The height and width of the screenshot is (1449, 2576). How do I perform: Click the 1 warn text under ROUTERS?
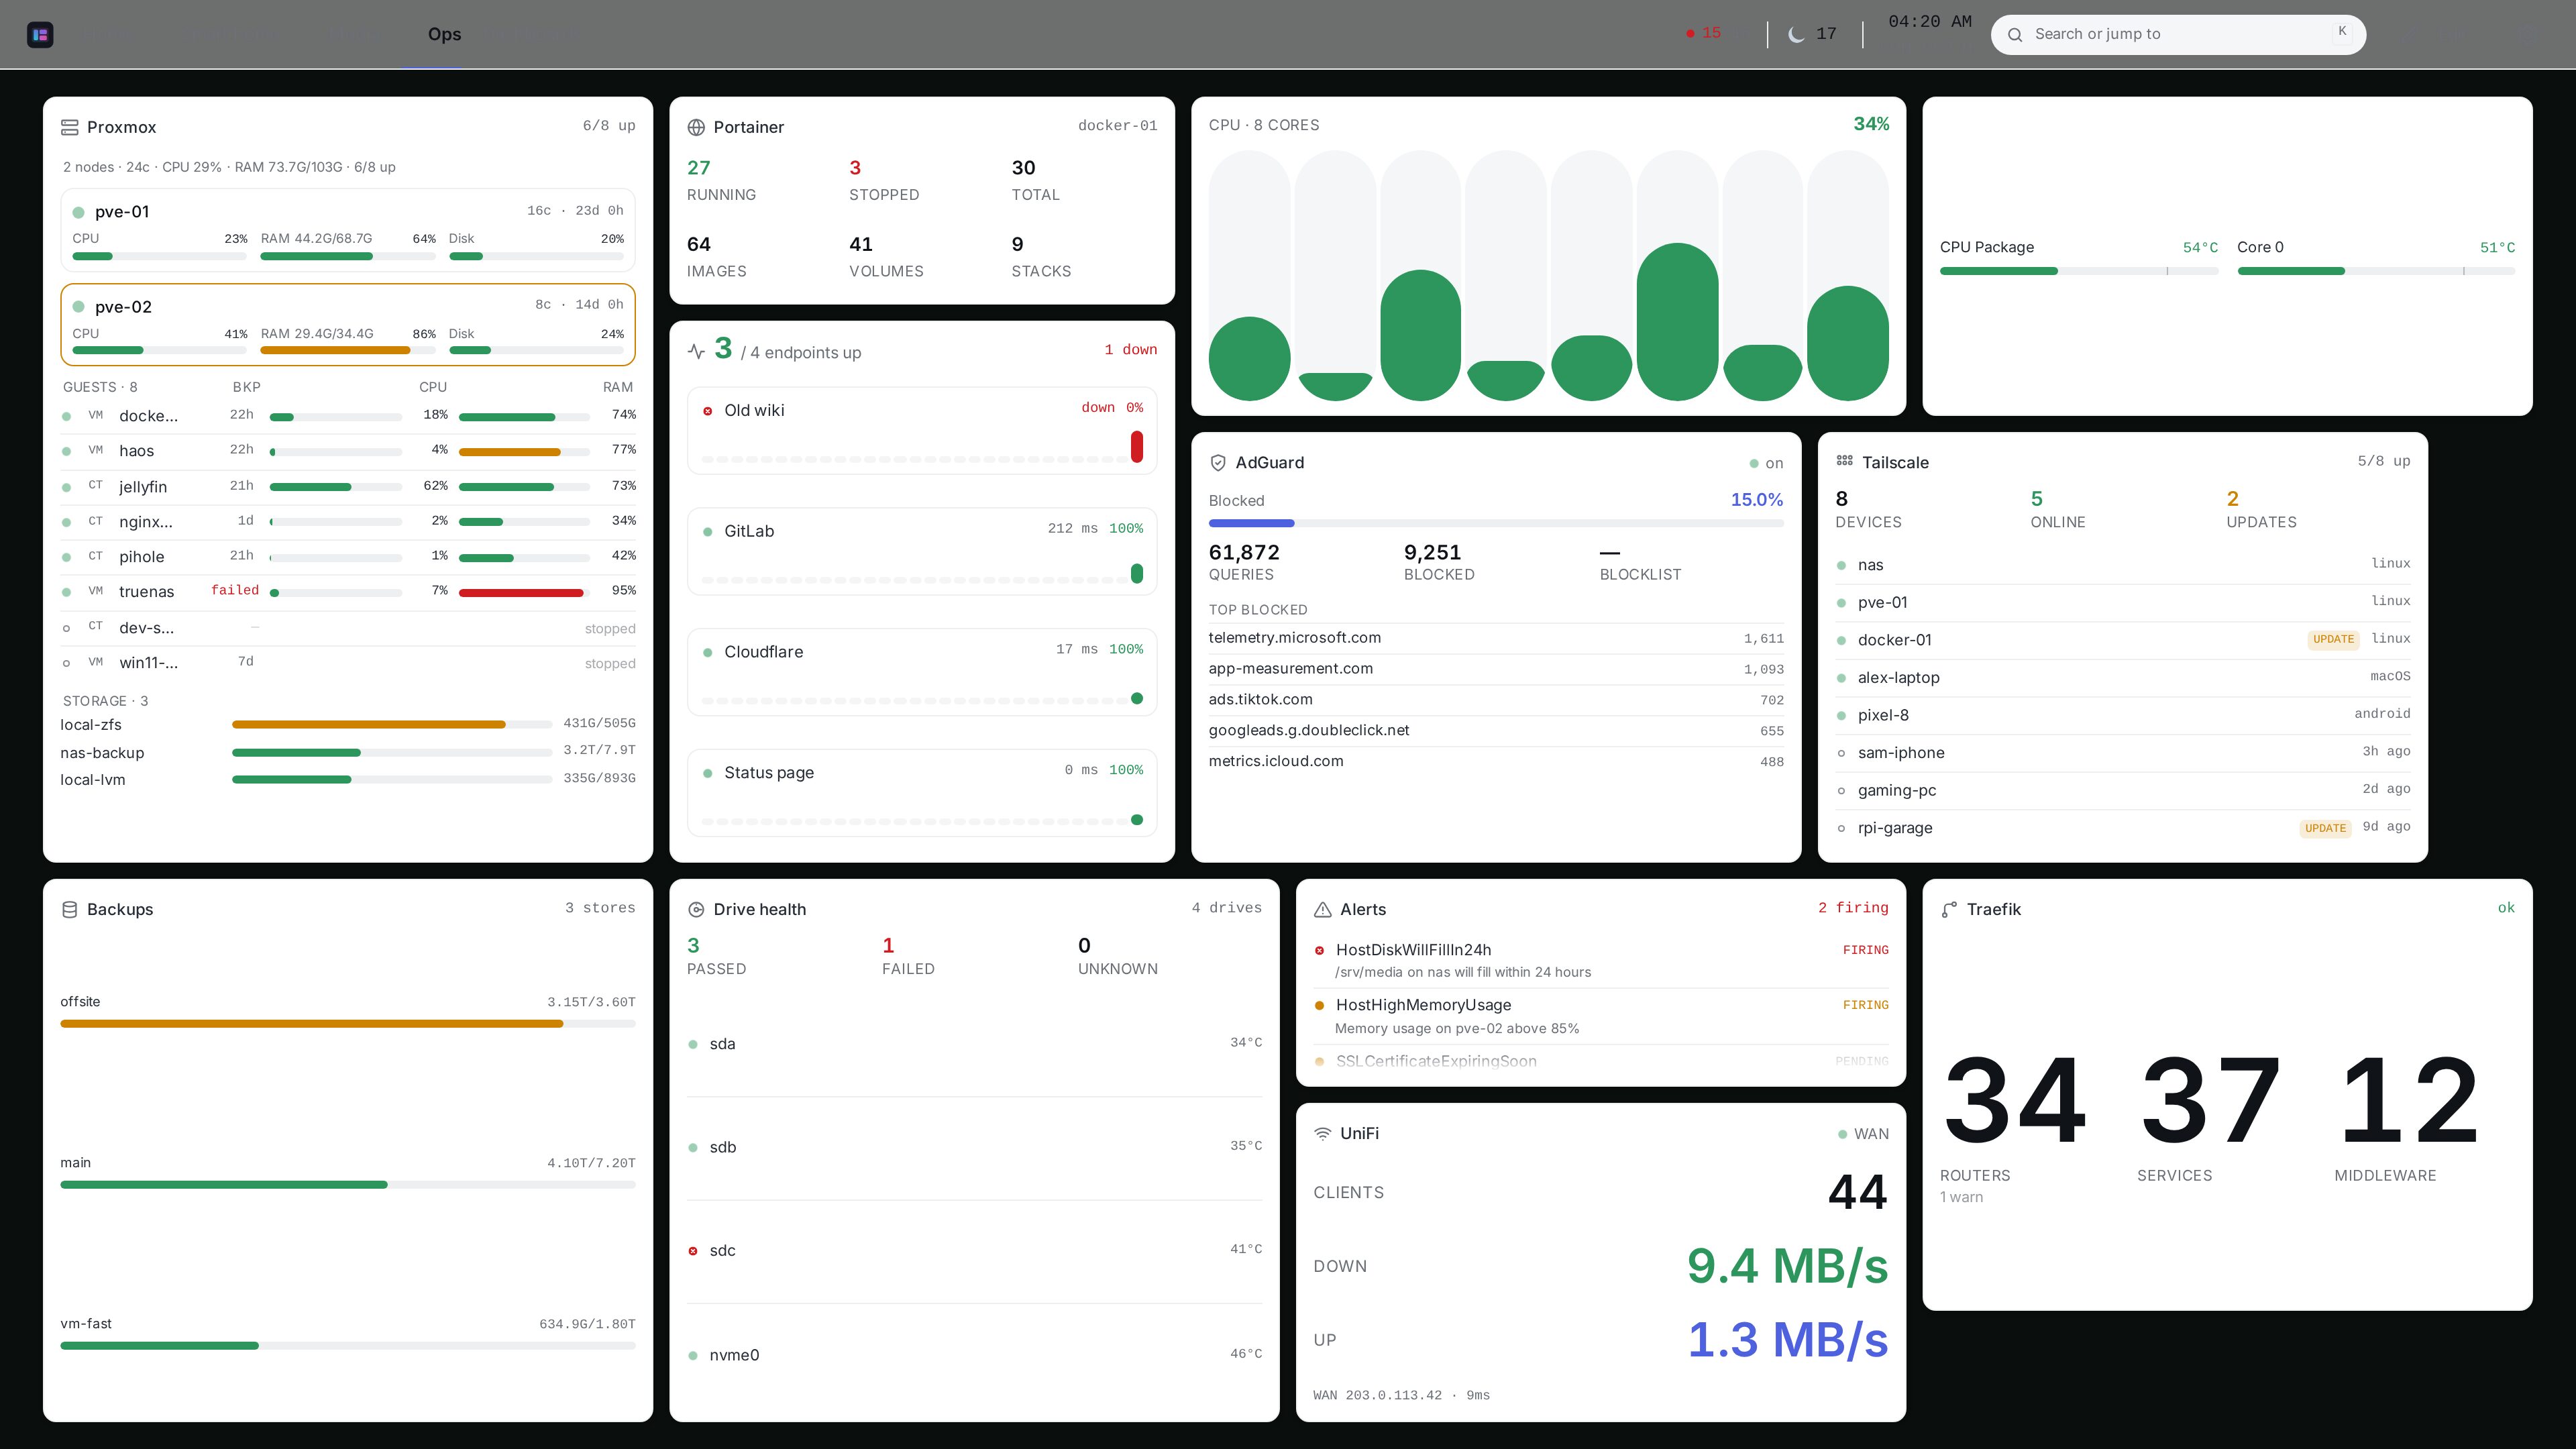coord(1961,1197)
